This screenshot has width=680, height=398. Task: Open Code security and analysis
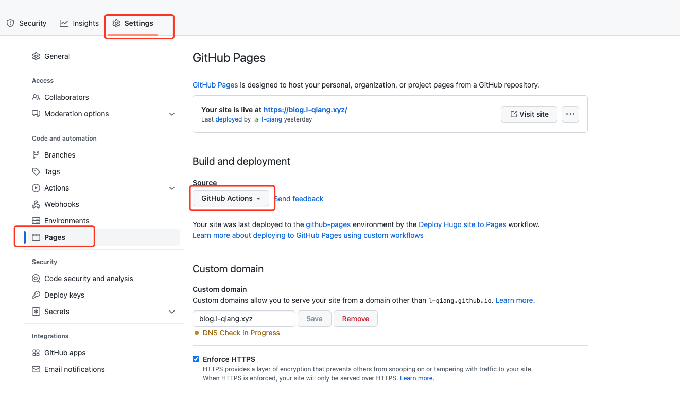point(102,279)
